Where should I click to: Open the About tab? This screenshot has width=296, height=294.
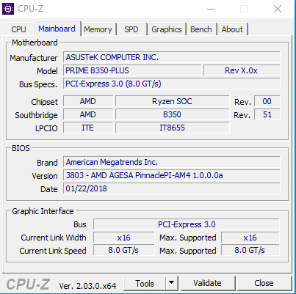[x=232, y=29]
